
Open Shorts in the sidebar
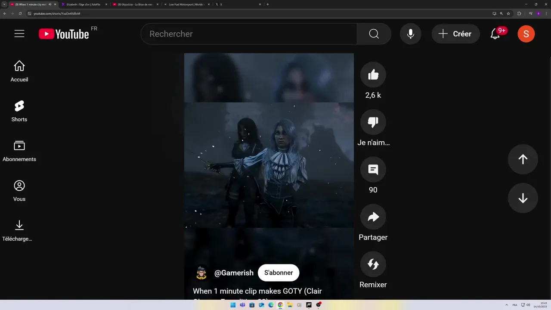point(19,111)
